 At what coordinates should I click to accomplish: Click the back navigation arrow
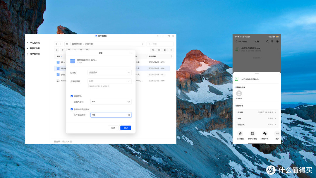[x=56, y=44]
